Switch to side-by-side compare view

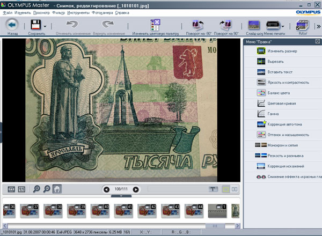(x=235, y=189)
